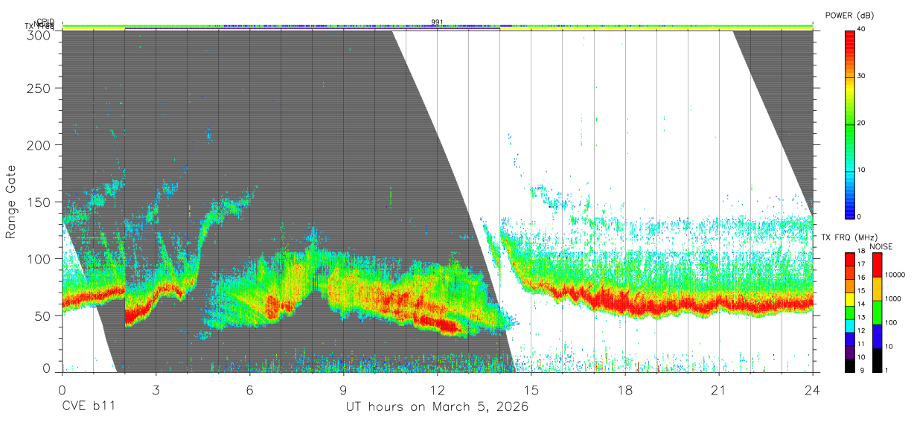Click the x-axis tick label 3

point(156,390)
